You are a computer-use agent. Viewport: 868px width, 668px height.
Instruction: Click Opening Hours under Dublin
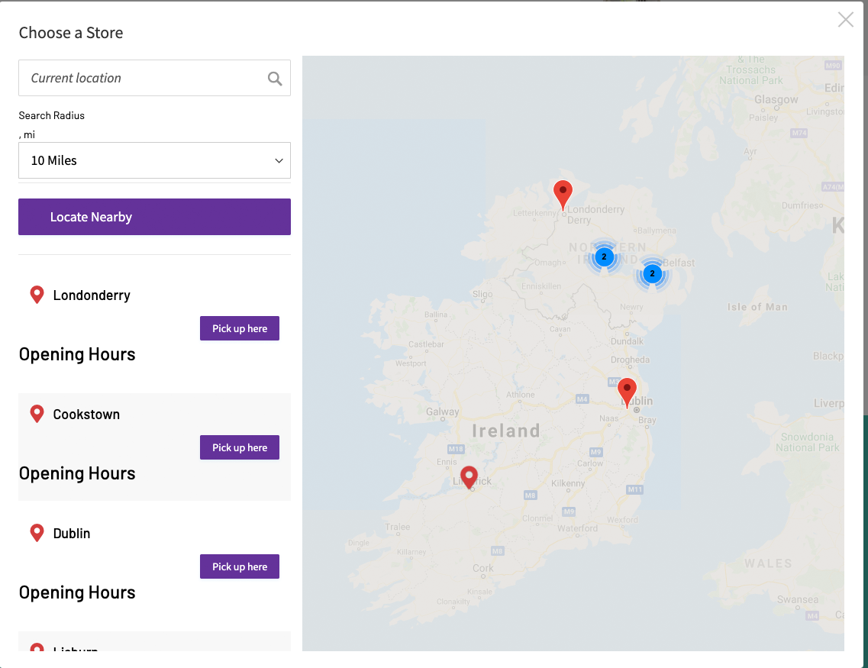(77, 592)
